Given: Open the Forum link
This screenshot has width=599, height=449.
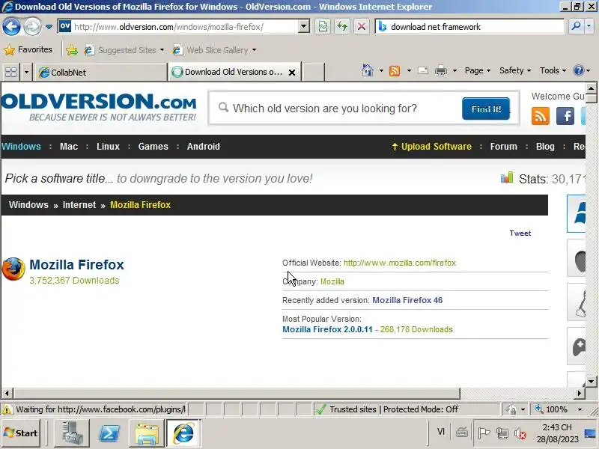Looking at the screenshot, I should [503, 147].
